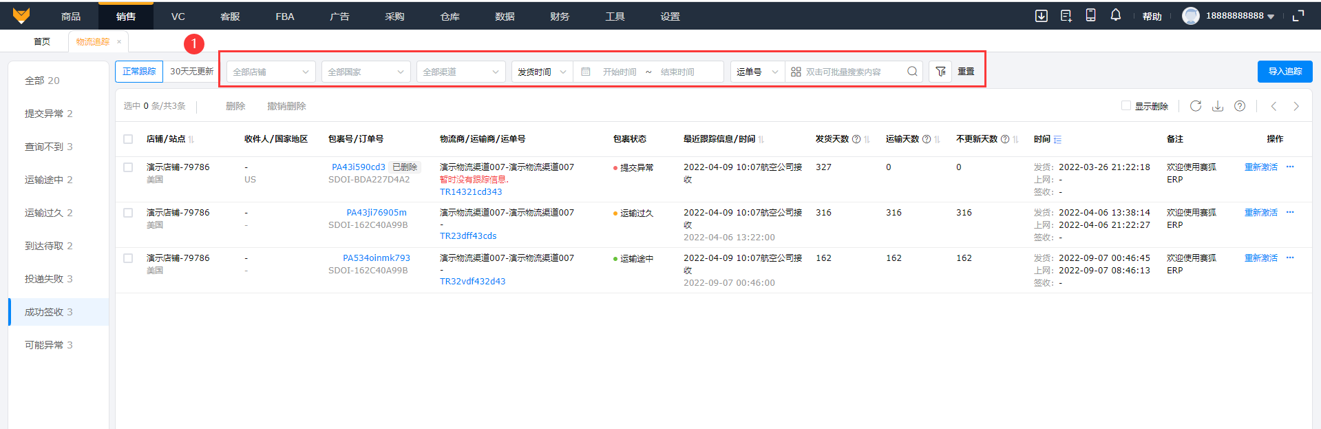Refresh the tracking list
1321x429 pixels.
(x=1196, y=106)
